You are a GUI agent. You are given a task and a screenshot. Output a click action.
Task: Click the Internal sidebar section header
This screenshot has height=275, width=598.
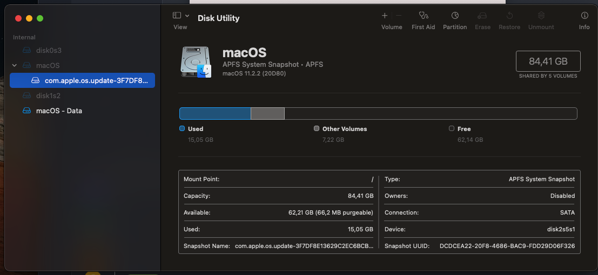click(24, 37)
